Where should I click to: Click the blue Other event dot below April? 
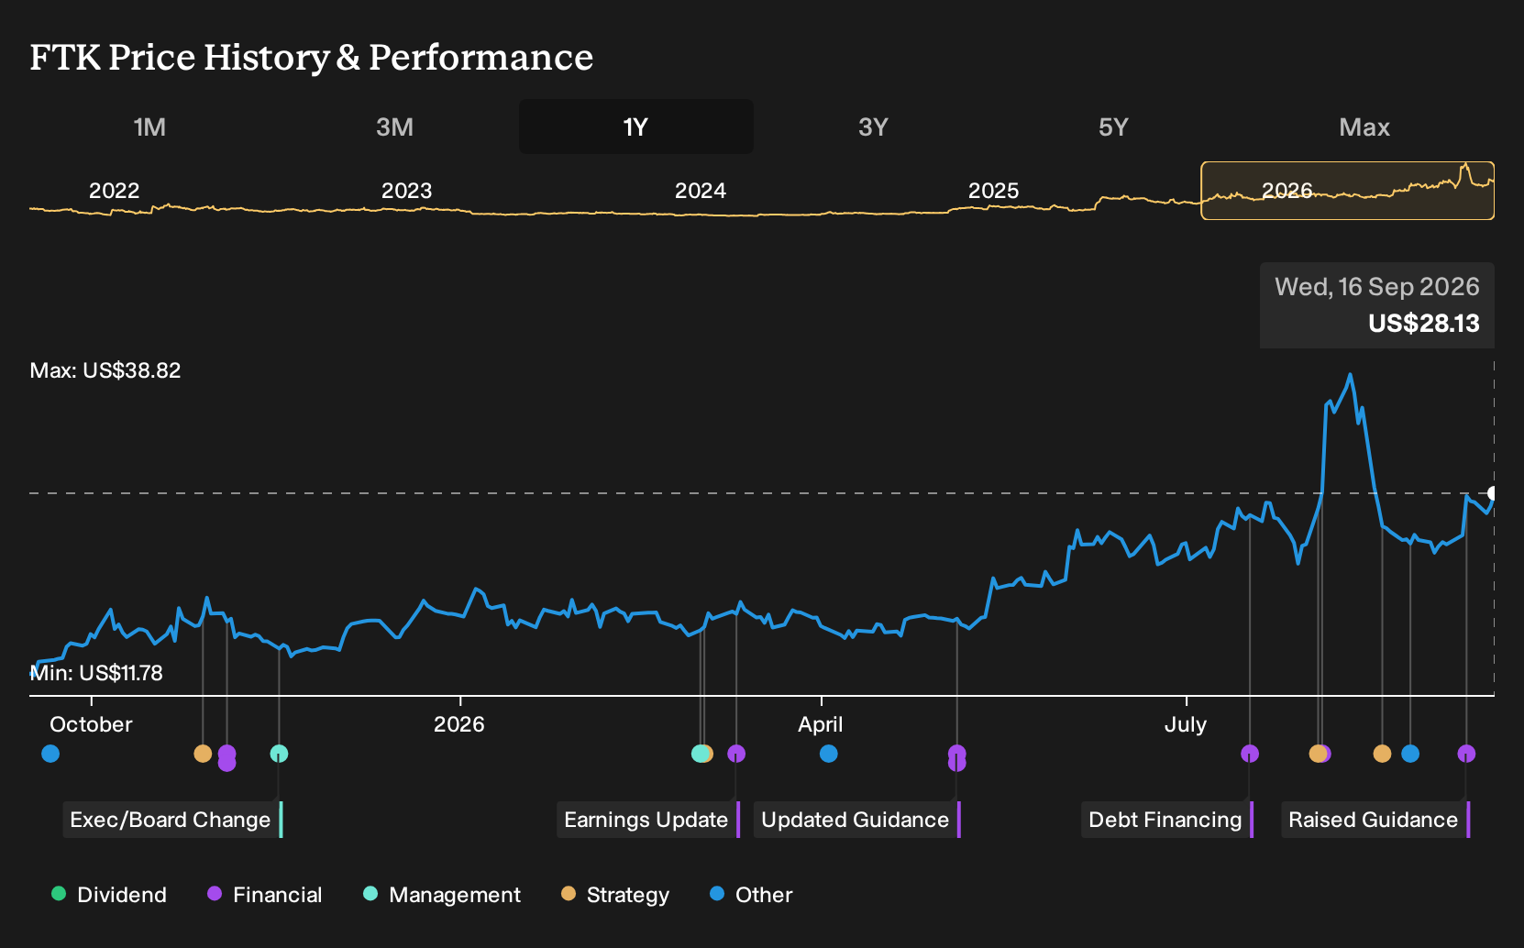(828, 754)
